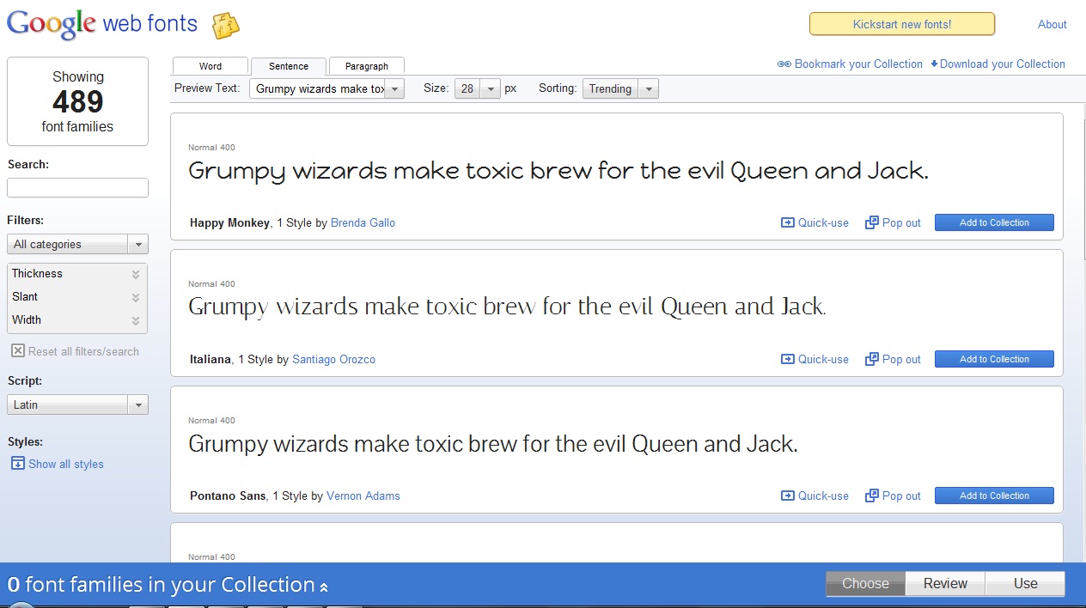Click Bookmark your Collection link
The width and height of the screenshot is (1086, 608).
(858, 64)
